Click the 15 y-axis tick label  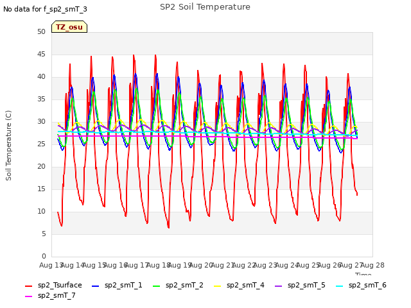pos(41,189)
